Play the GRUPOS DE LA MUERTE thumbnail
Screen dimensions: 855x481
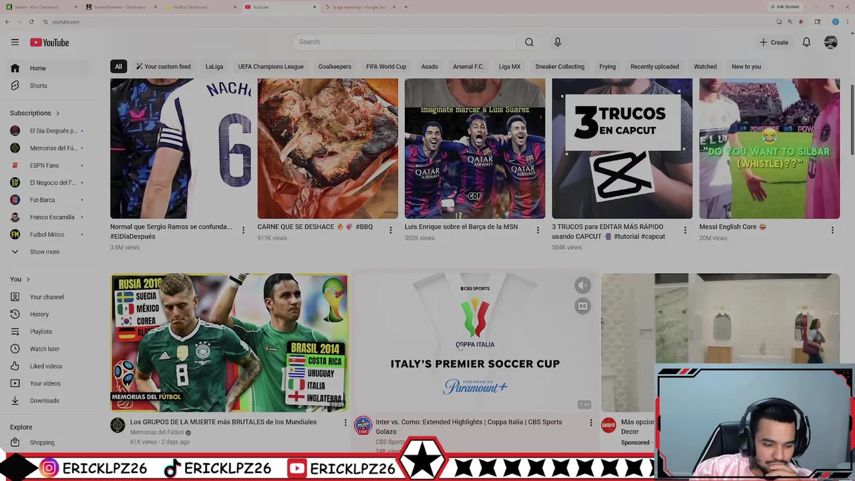[229, 343]
